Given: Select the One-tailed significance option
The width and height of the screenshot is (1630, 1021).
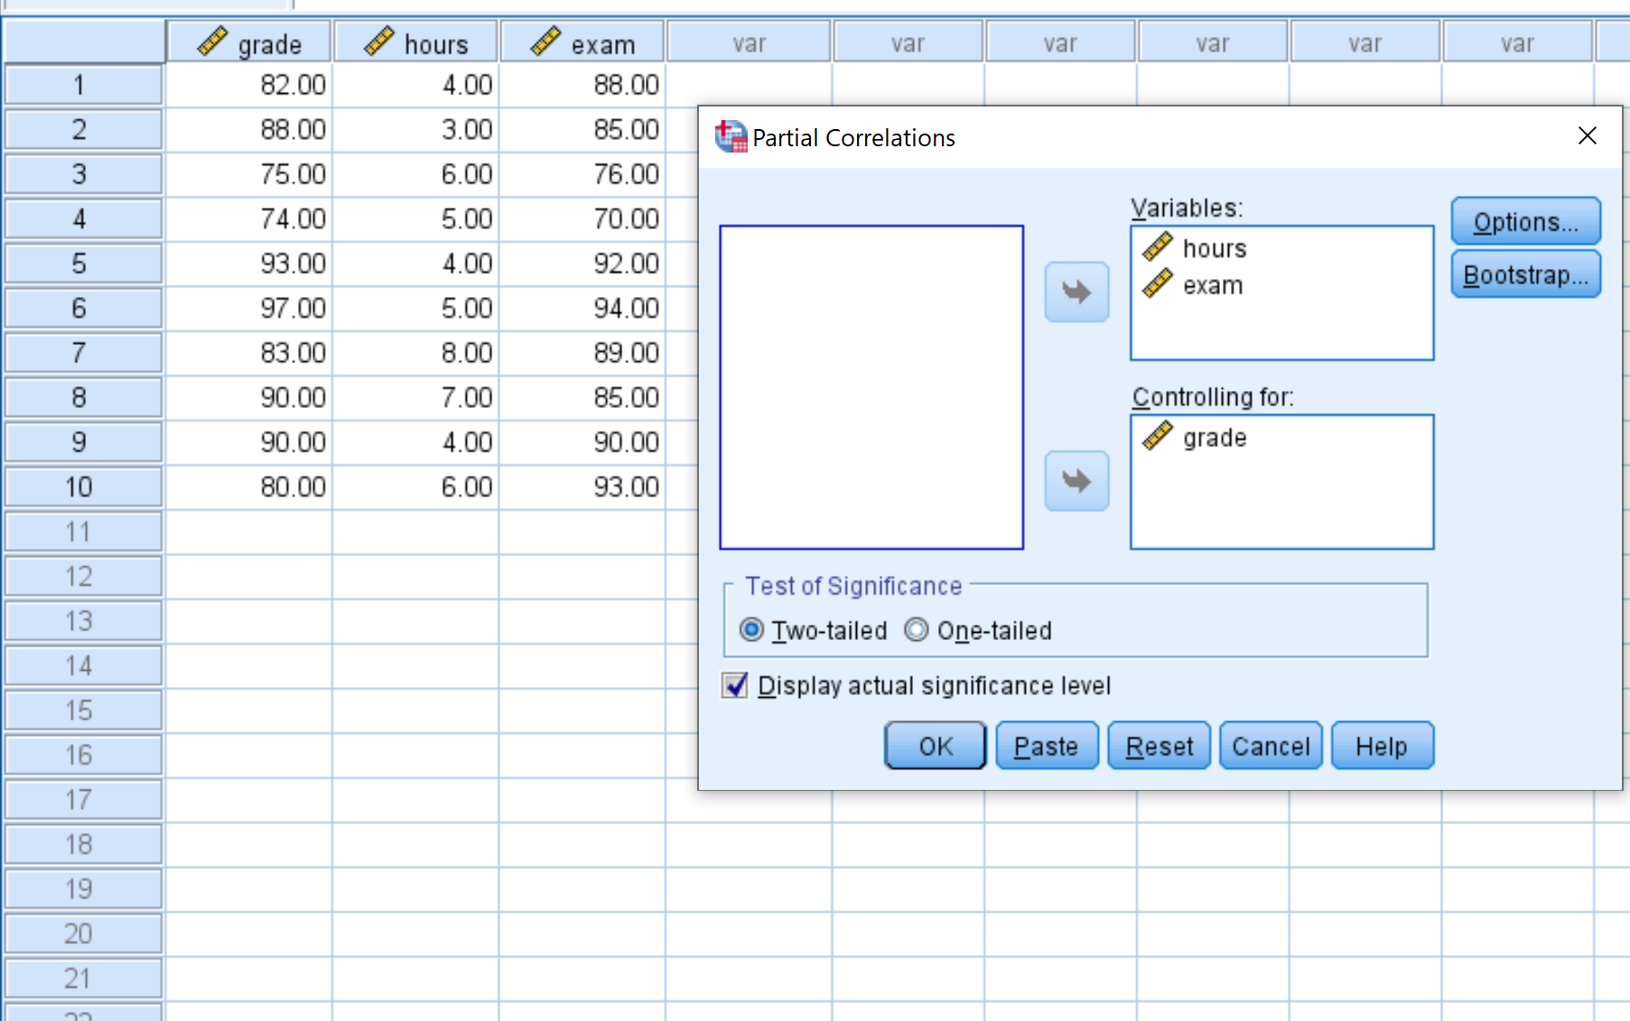Looking at the screenshot, I should coord(916,630).
